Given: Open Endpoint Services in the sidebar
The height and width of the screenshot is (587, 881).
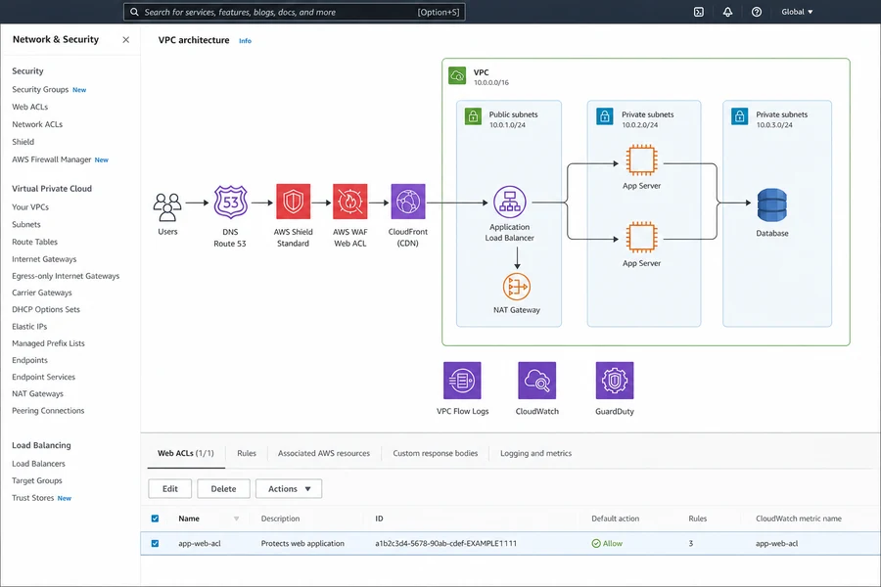Looking at the screenshot, I should pos(43,377).
